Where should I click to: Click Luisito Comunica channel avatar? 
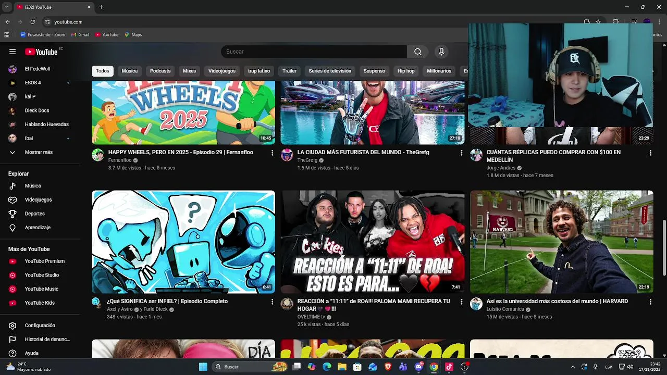476,304
